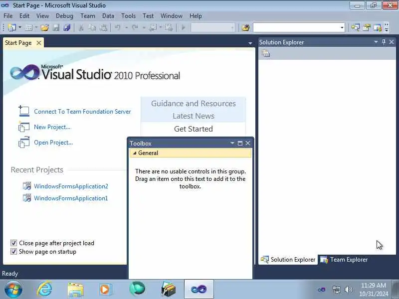Close the floating Toolbox window
Viewport: 399px width, 299px height.
[248, 143]
